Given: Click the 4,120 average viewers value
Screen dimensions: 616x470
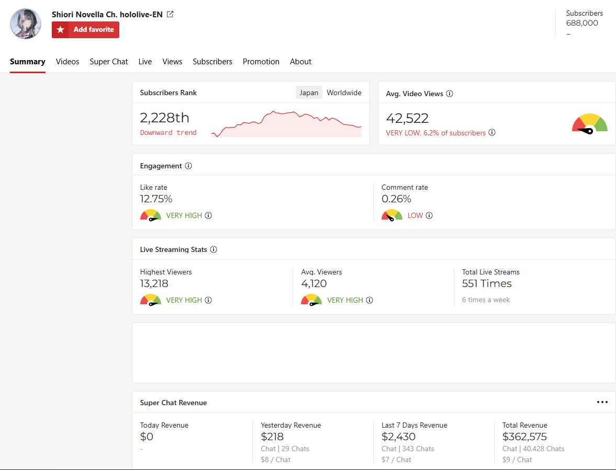Looking at the screenshot, I should 314,284.
